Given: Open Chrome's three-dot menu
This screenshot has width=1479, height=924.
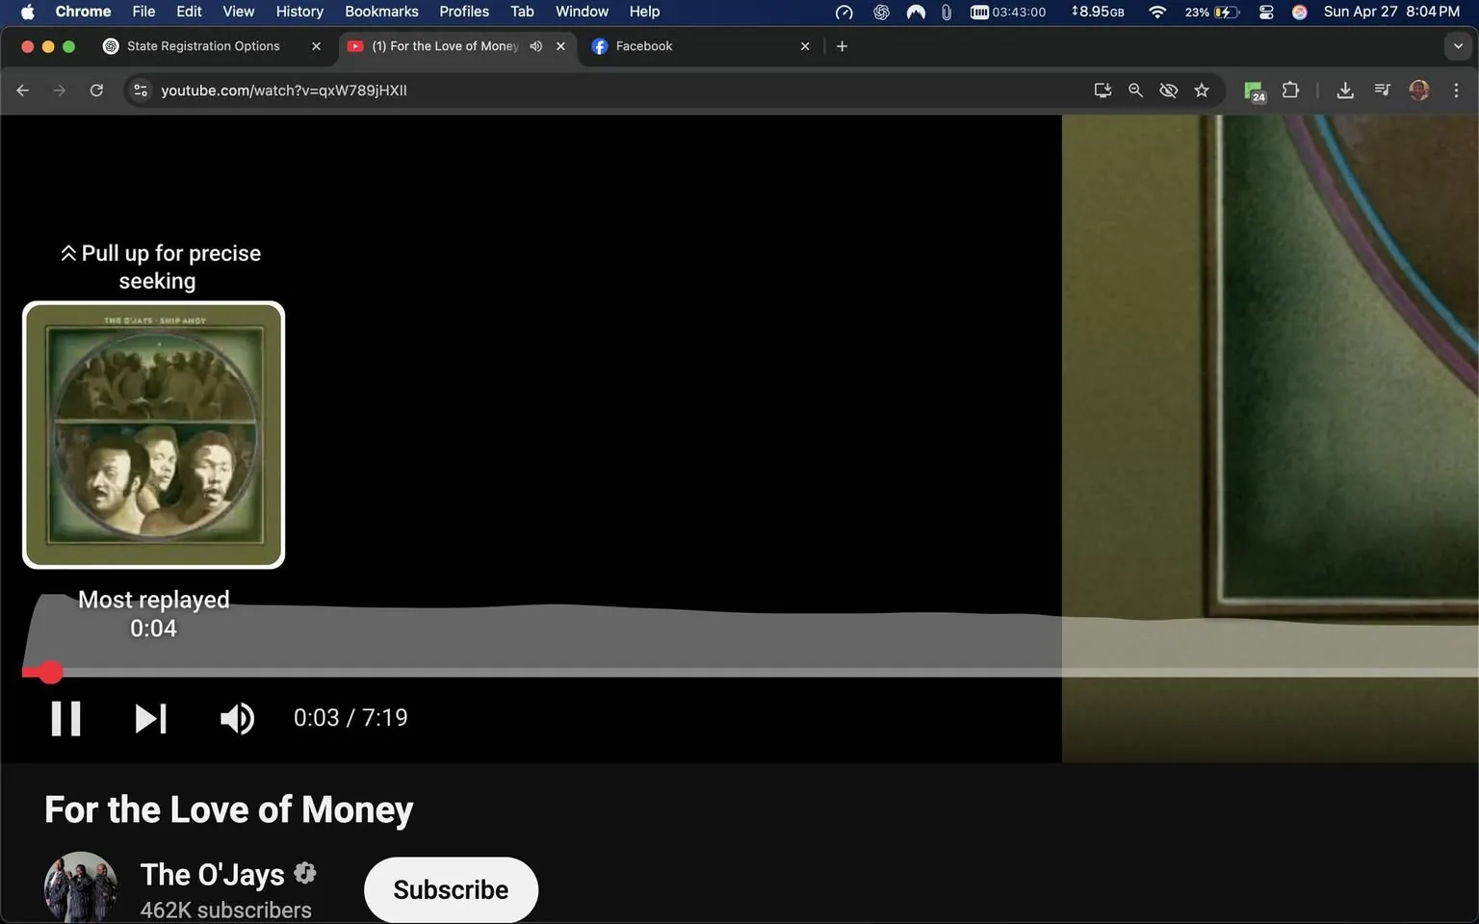Looking at the screenshot, I should pyautogui.click(x=1457, y=90).
